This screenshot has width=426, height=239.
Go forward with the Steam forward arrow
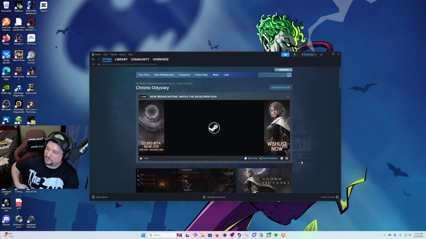98,59
